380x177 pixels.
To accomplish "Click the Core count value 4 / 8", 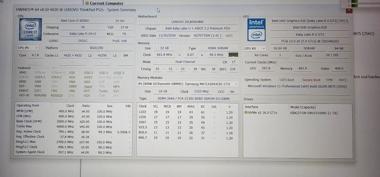I will 35,55.
